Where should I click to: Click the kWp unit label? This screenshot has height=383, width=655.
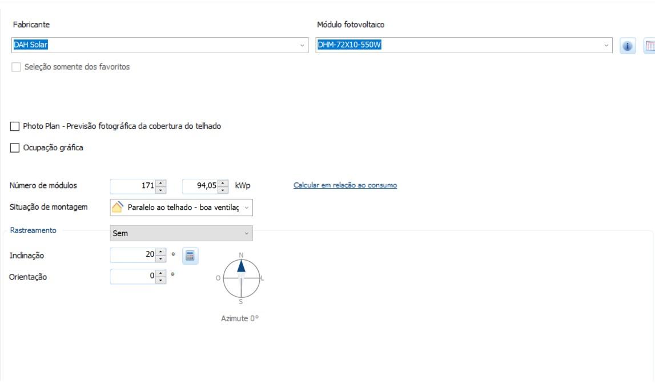pos(242,185)
